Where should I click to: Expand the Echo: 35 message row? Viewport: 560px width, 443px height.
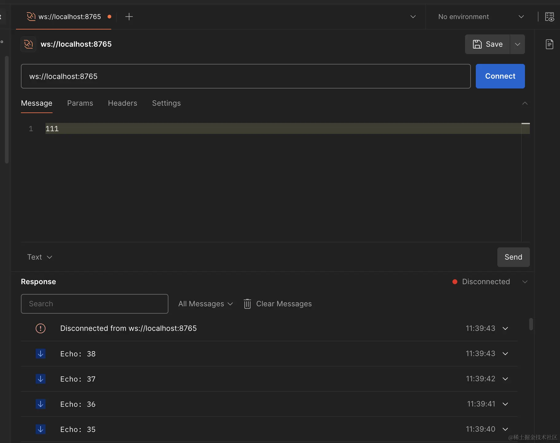(x=505, y=429)
